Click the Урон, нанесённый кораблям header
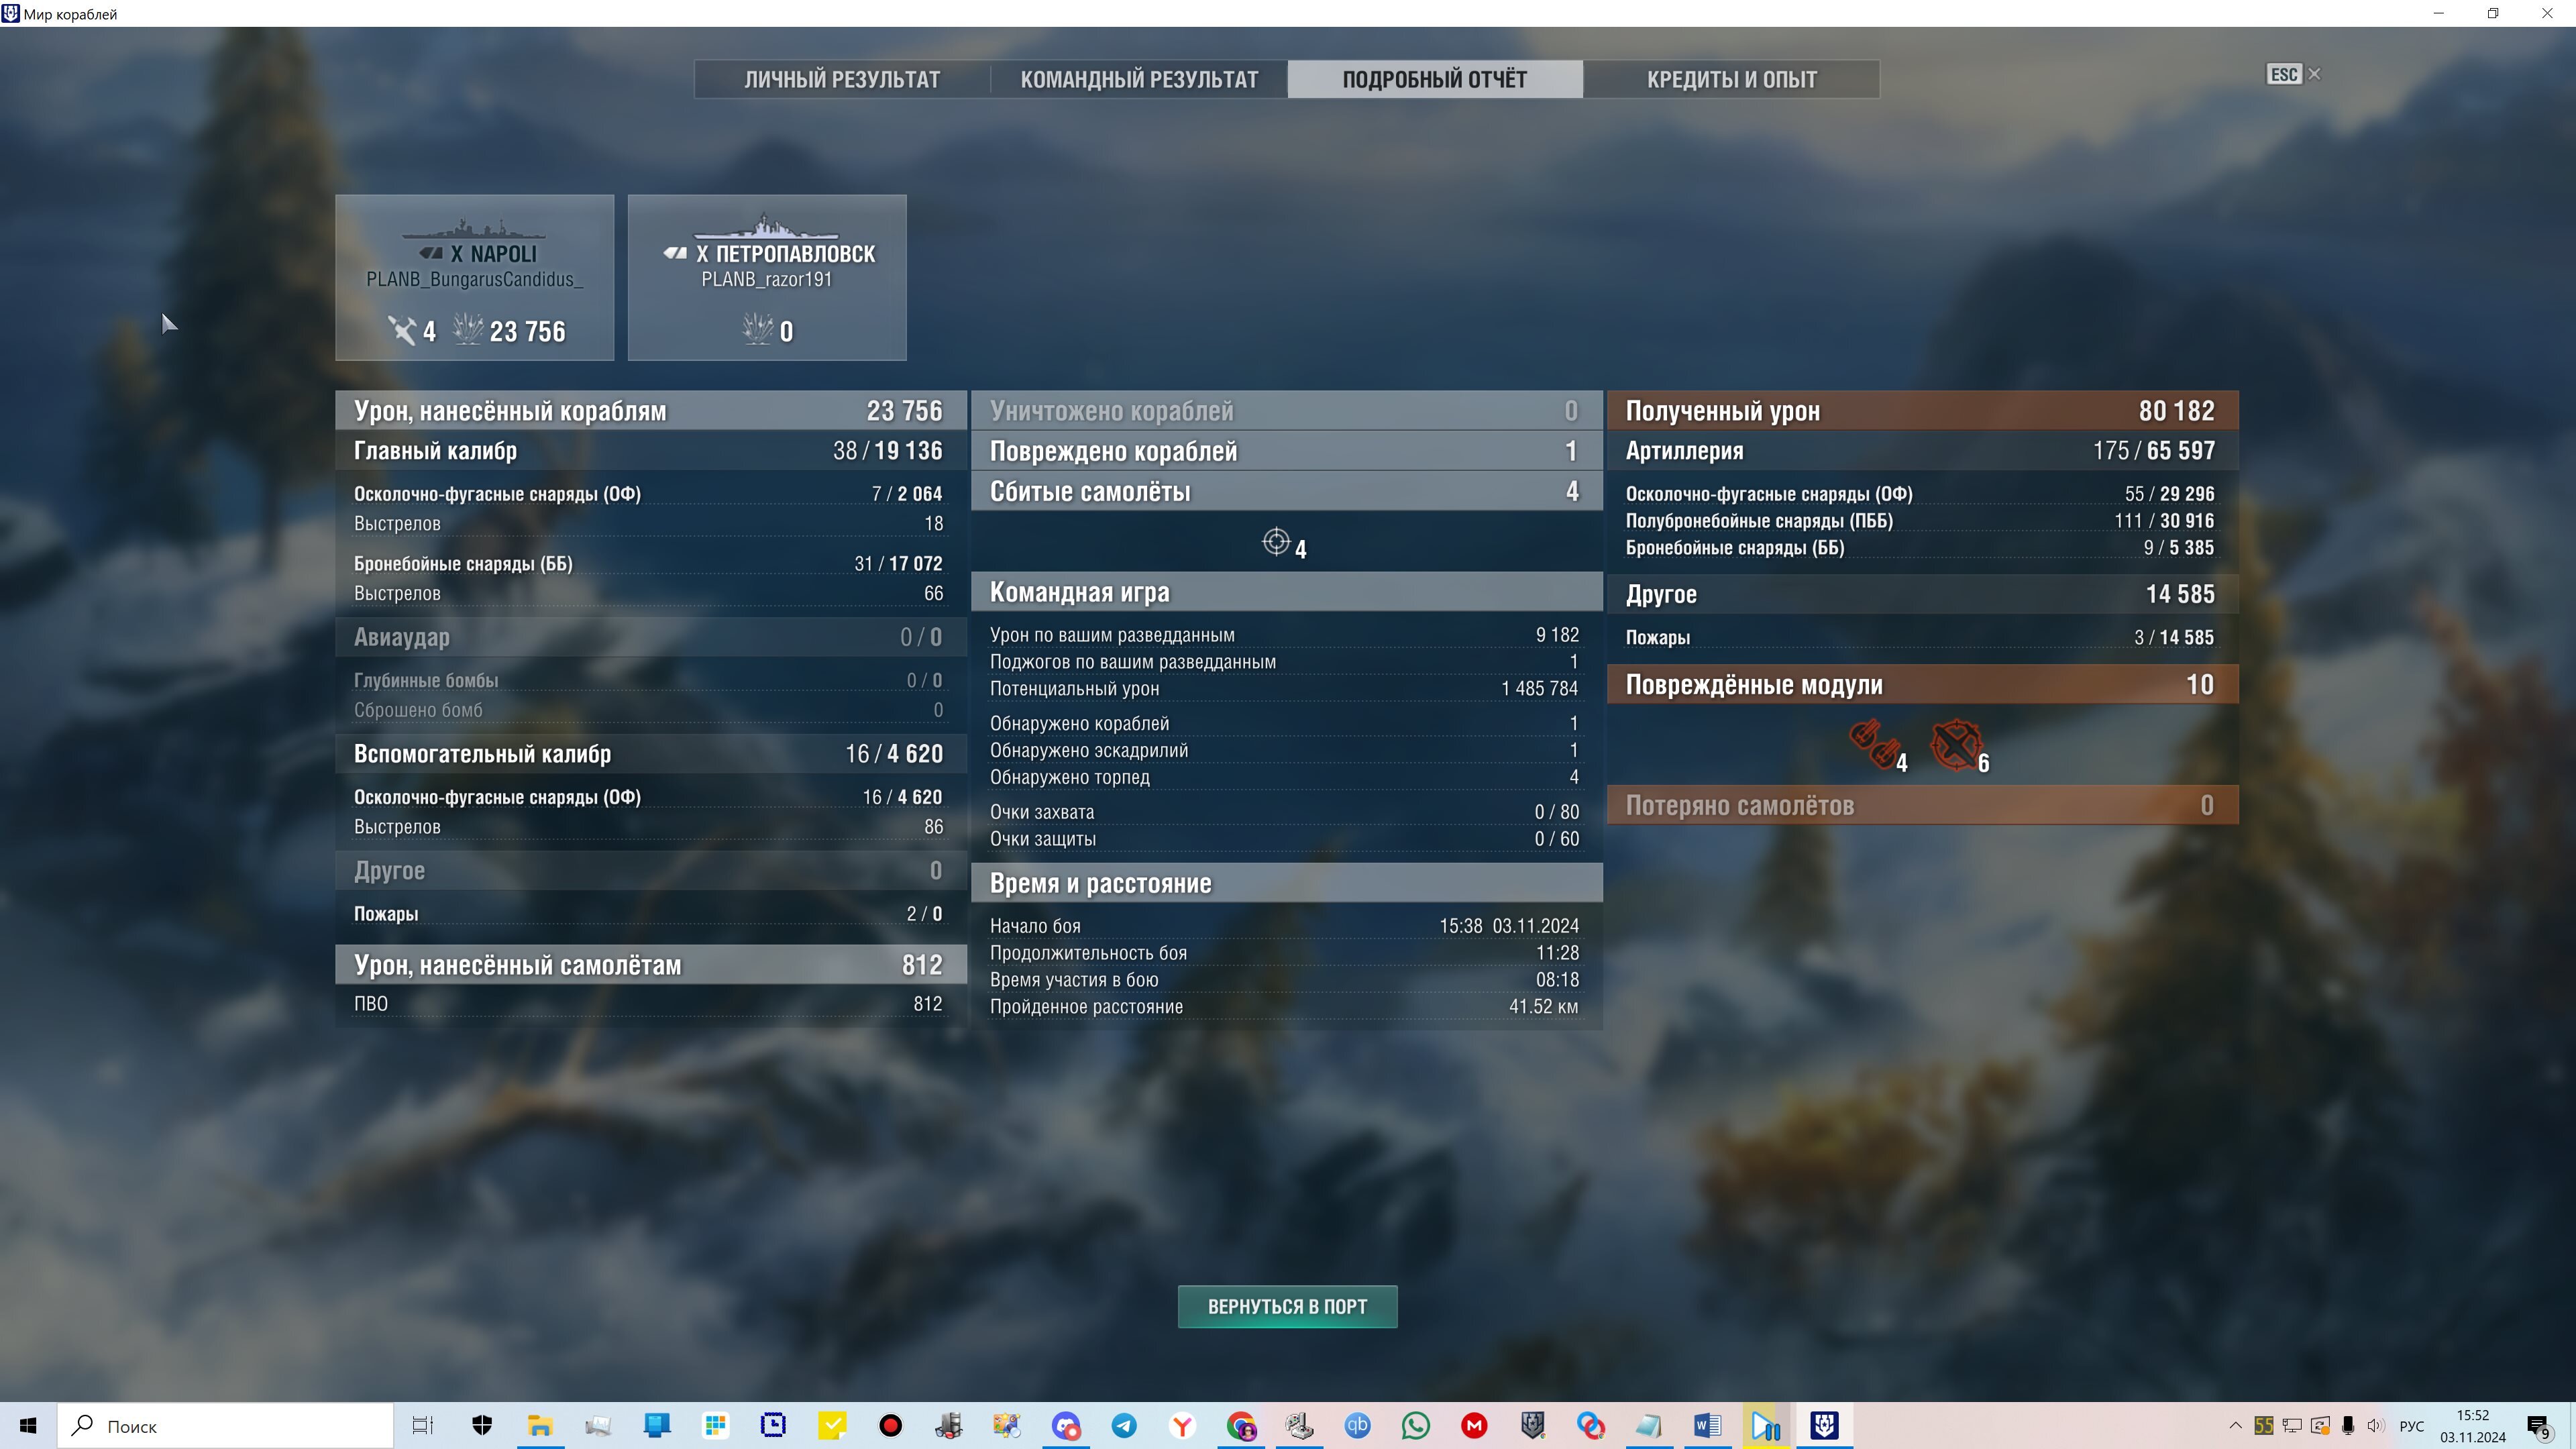 [x=651, y=410]
